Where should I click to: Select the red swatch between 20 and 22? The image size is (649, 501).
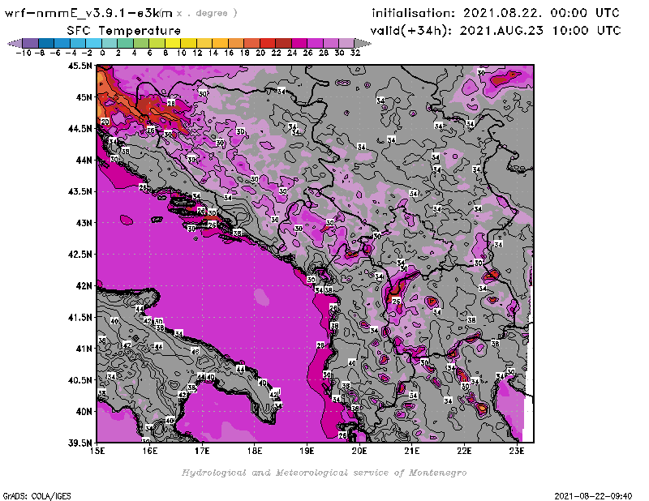(268, 43)
